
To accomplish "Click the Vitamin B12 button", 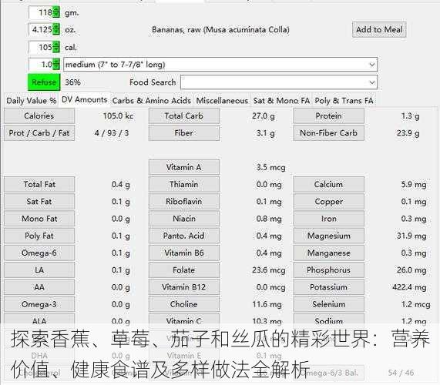I will point(184,287).
